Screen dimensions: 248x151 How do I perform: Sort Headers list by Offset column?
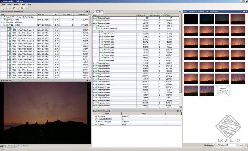(142, 15)
